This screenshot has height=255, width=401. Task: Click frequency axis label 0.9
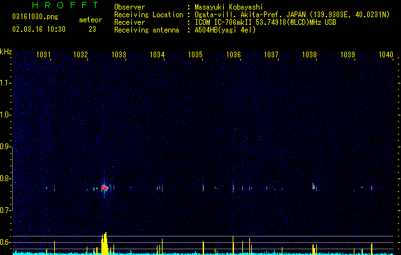tap(6, 147)
